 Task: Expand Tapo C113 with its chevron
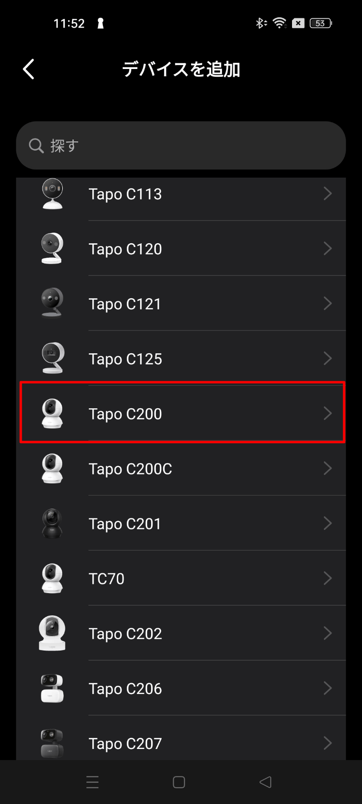tap(328, 194)
